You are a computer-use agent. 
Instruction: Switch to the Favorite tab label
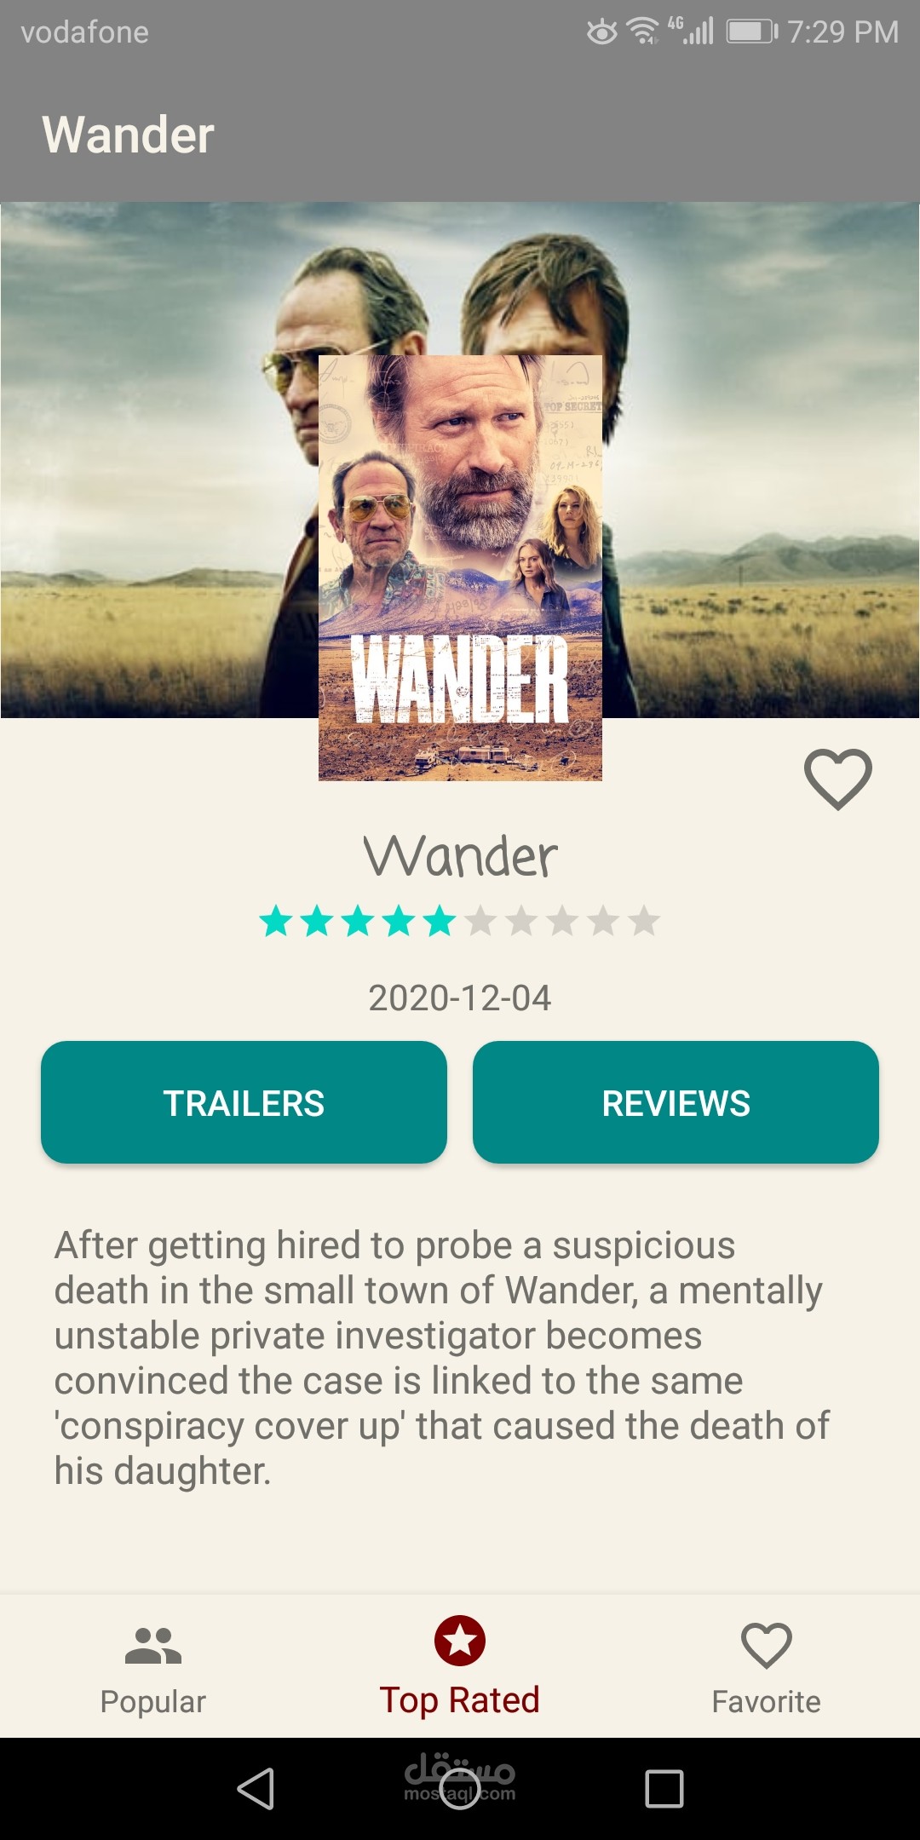coord(767,1701)
